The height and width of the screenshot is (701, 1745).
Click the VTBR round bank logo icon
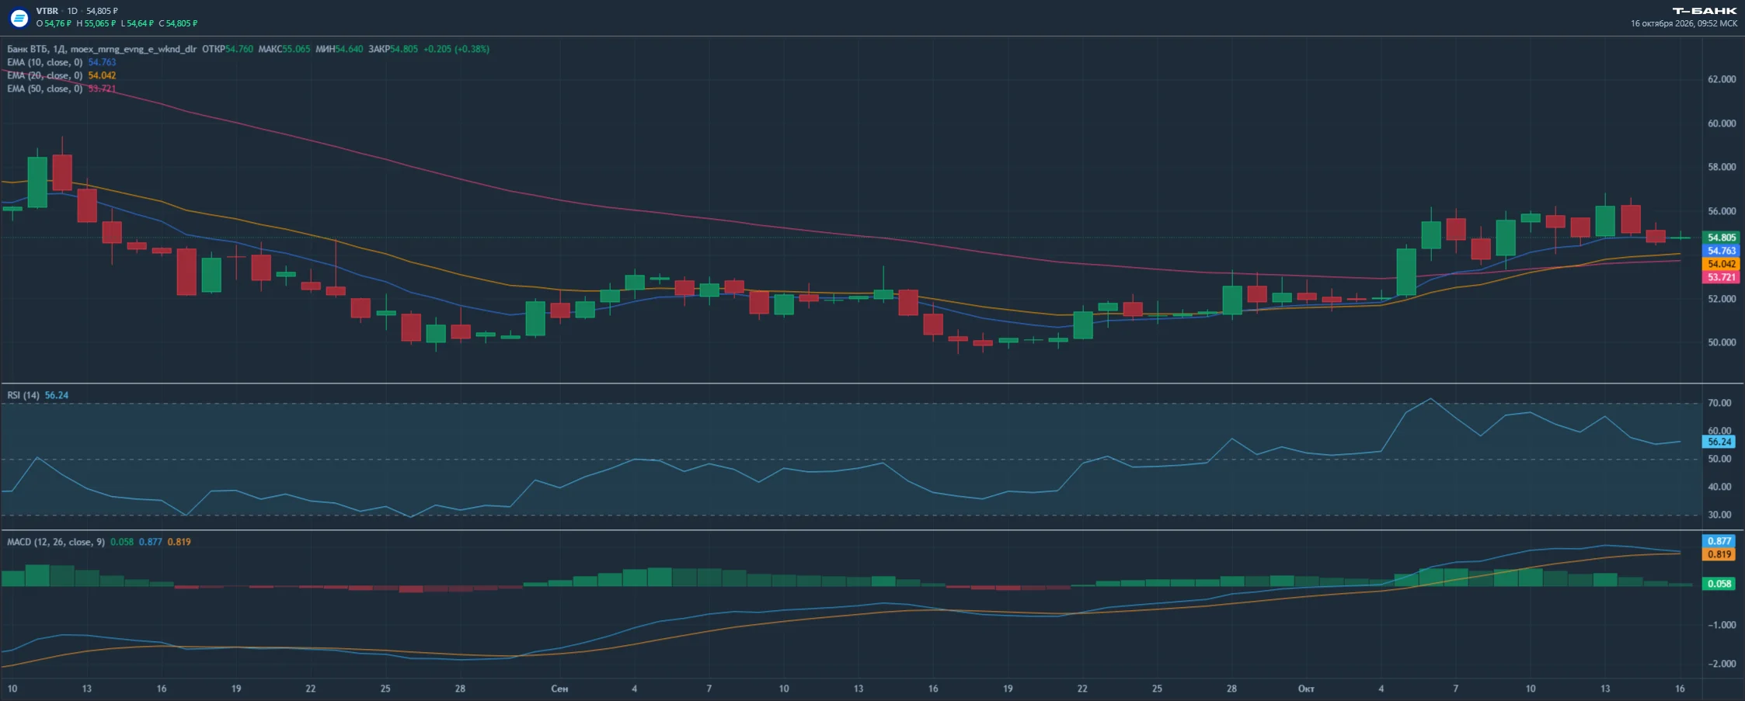point(19,17)
